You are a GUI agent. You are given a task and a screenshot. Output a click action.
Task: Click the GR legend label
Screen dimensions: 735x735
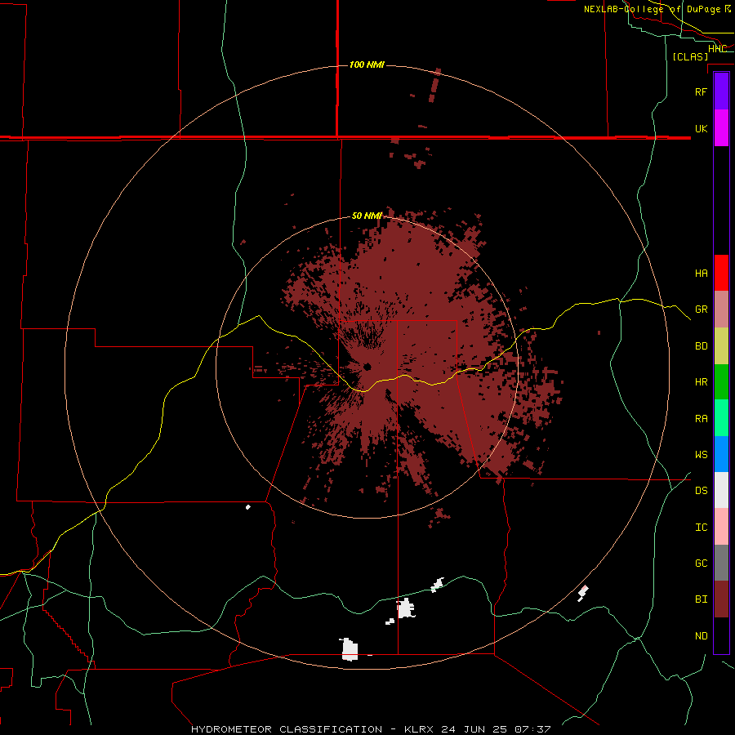point(701,310)
